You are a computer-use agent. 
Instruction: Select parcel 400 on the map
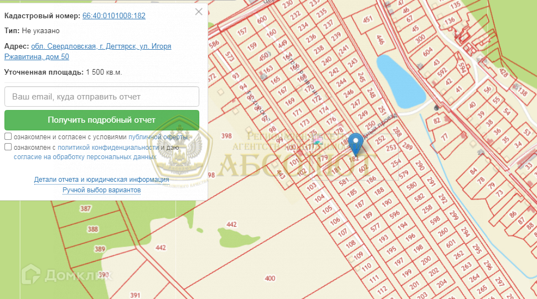(x=270, y=278)
